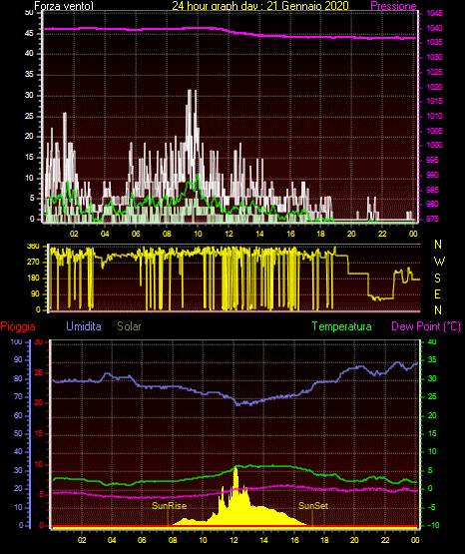Click hour '12' under the wind graph
Screen dimensions: 465x554
click(x=229, y=234)
